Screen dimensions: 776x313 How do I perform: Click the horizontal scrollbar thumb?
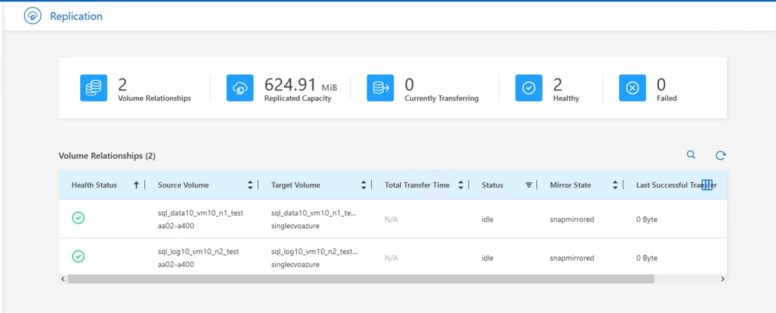pos(361,279)
